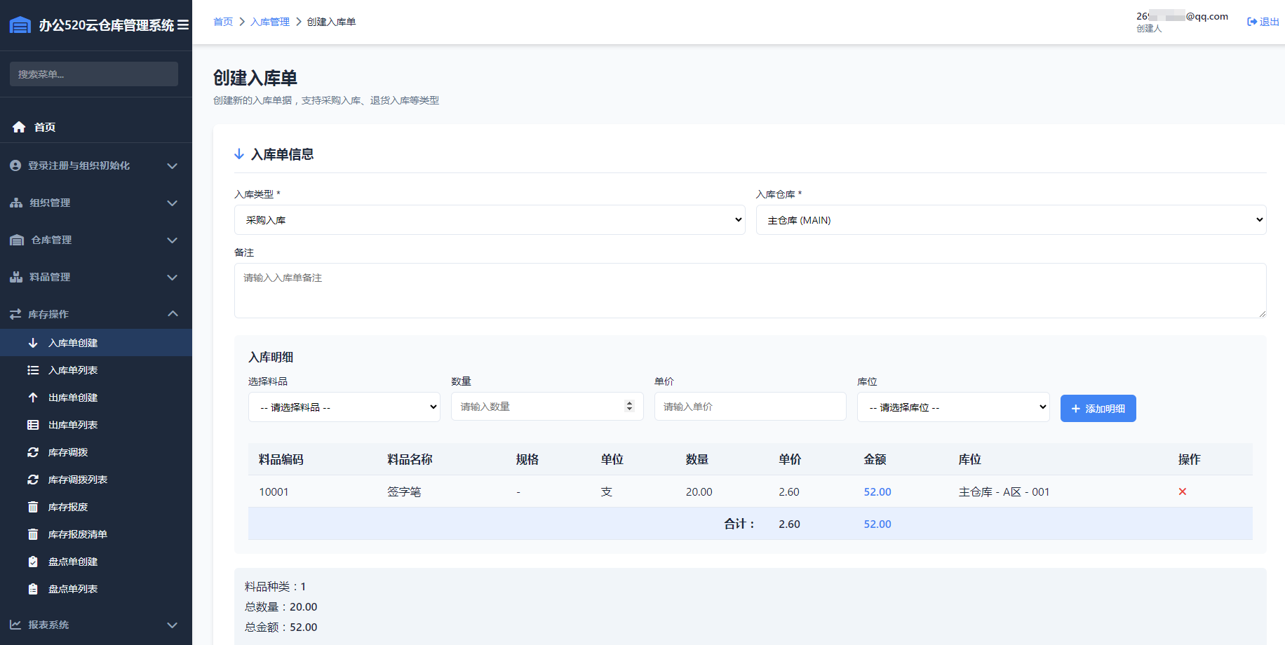This screenshot has width=1285, height=645.
Task: Click the 搜索菜单 search box
Action: pyautogui.click(x=94, y=74)
